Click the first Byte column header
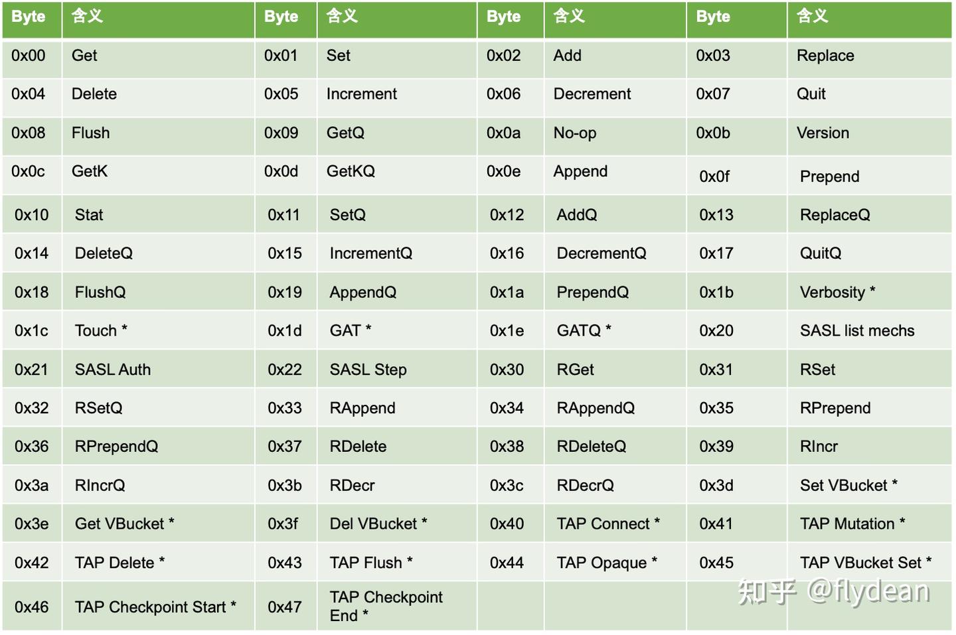The image size is (956, 635). [x=29, y=17]
